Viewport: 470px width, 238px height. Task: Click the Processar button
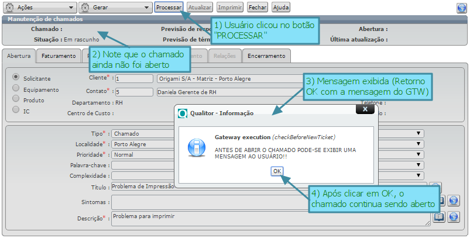pos(169,8)
